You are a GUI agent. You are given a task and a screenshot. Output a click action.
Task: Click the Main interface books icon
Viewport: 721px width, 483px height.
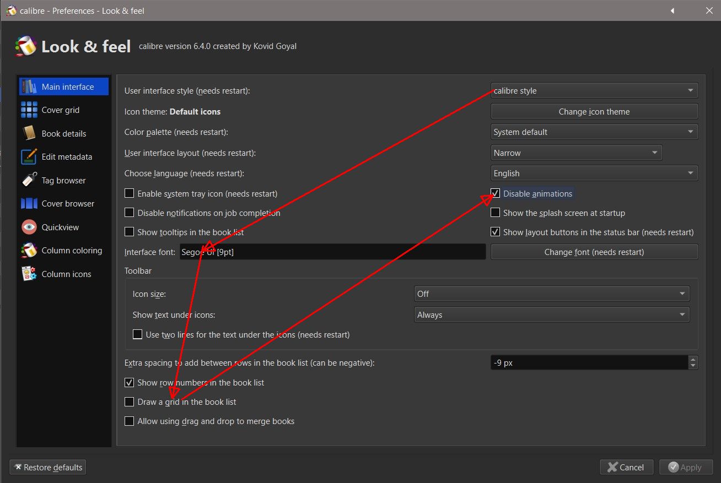click(x=29, y=86)
